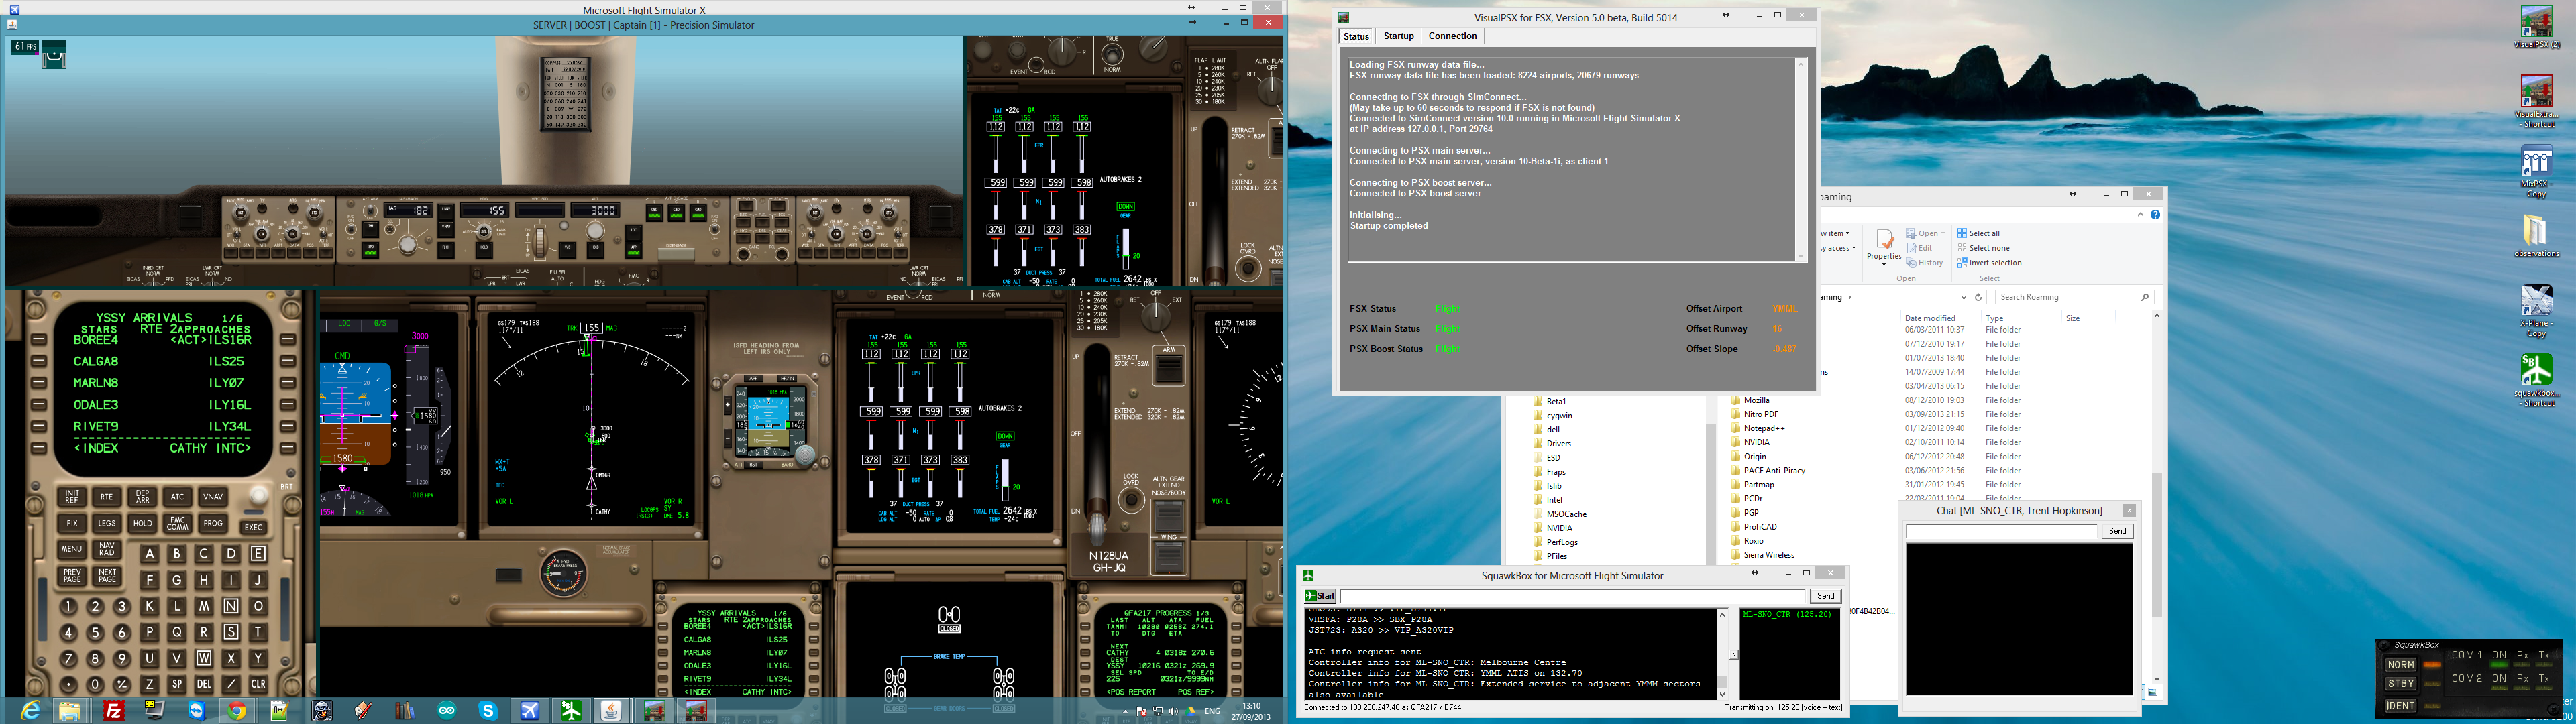
Task: Open Explorer help question-mark icon
Action: click(2155, 214)
